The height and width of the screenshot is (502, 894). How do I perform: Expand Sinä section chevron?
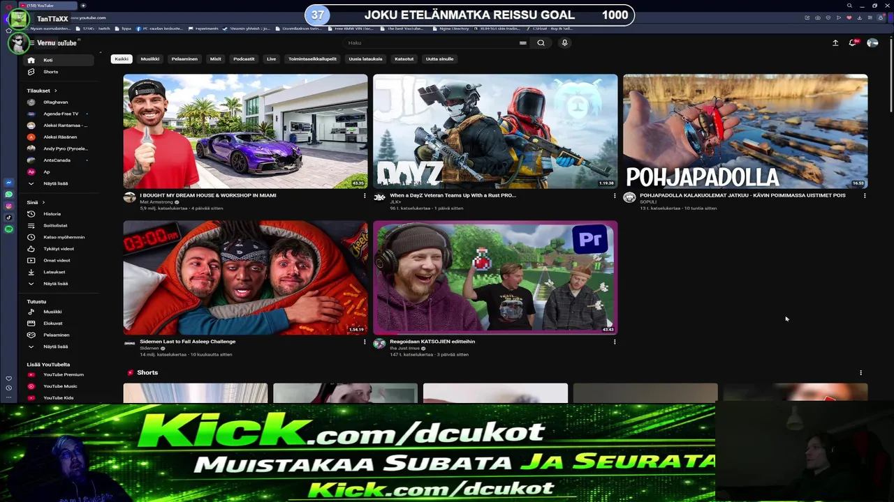(x=43, y=202)
